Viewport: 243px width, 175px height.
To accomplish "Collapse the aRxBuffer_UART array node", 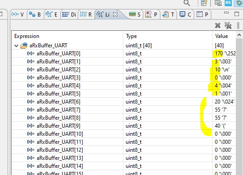I will coord(16,46).
